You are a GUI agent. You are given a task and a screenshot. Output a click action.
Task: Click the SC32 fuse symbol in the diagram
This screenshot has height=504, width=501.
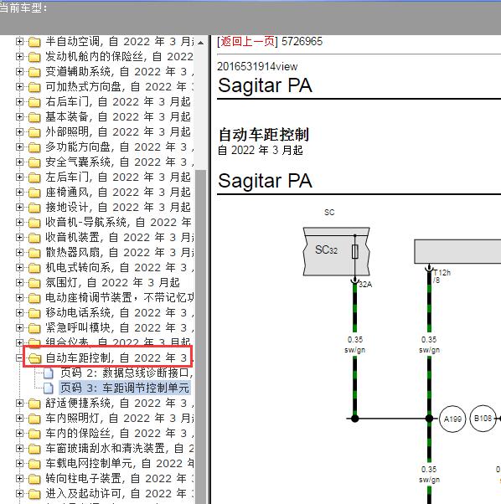(355, 252)
